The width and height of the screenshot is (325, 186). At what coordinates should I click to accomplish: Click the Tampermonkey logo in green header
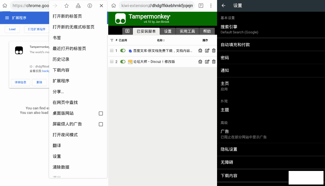click(x=120, y=19)
